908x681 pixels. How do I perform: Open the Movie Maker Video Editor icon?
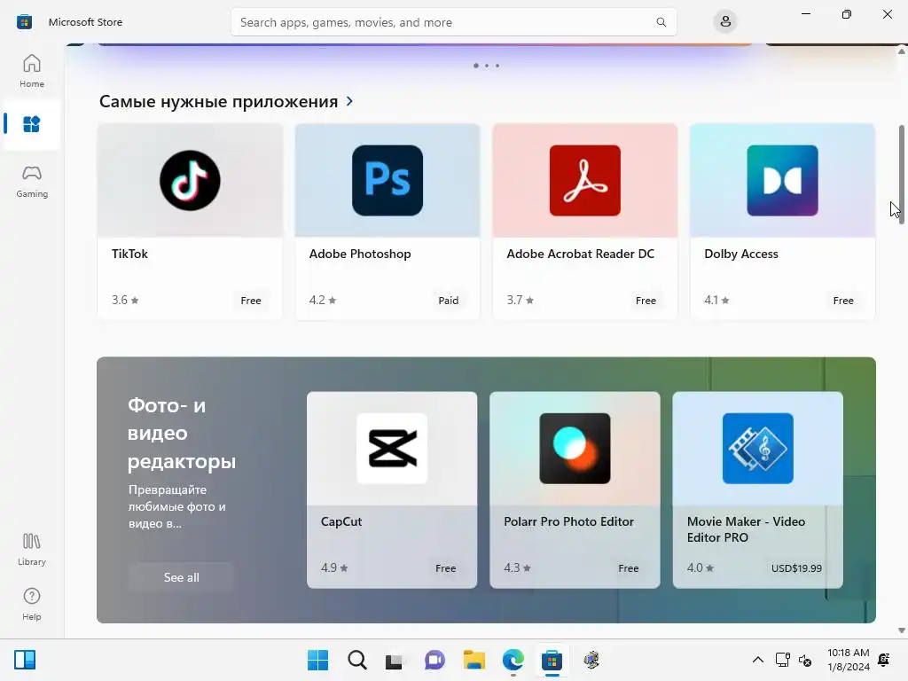(x=758, y=448)
